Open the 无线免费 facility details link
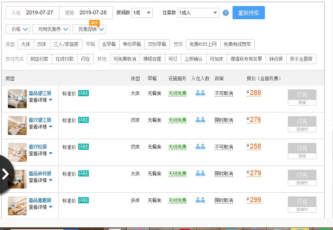 pos(177,94)
